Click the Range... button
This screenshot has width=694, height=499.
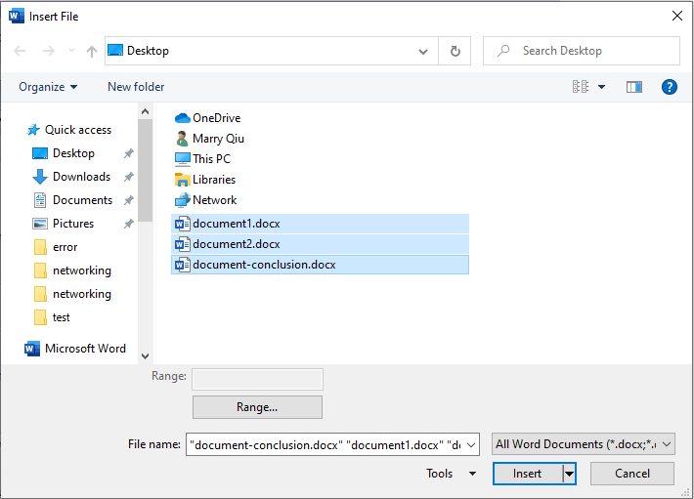[257, 407]
